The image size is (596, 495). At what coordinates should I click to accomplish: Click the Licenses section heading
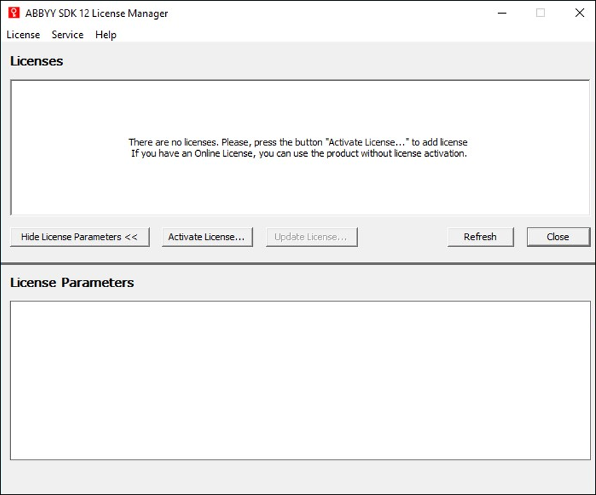click(x=37, y=60)
